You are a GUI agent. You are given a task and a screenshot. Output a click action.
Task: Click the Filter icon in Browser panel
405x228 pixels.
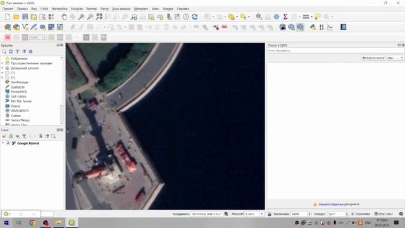[17, 52]
